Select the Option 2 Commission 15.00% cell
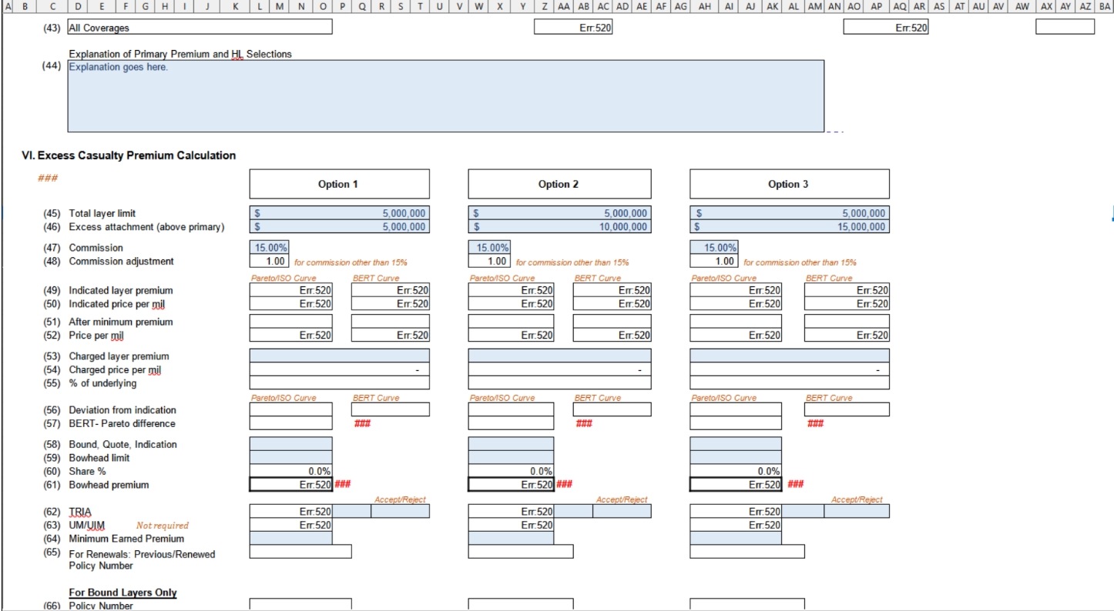 [488, 248]
